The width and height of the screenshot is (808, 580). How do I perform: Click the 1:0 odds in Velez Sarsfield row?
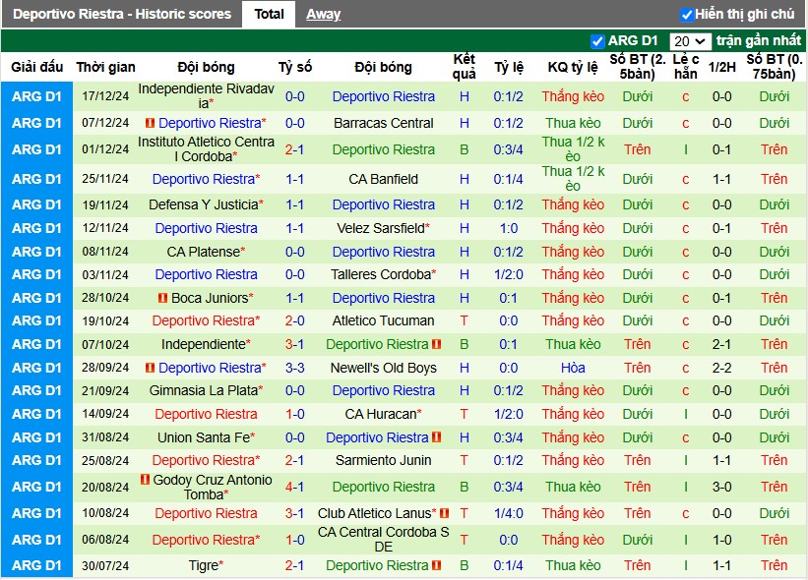click(x=509, y=228)
